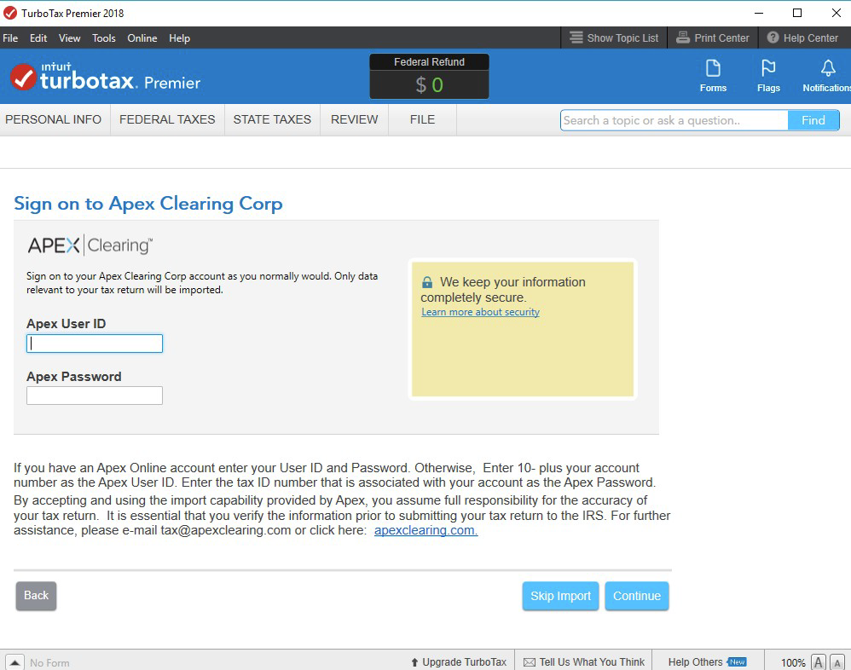
Task: Click Show Topic List
Action: 614,38
